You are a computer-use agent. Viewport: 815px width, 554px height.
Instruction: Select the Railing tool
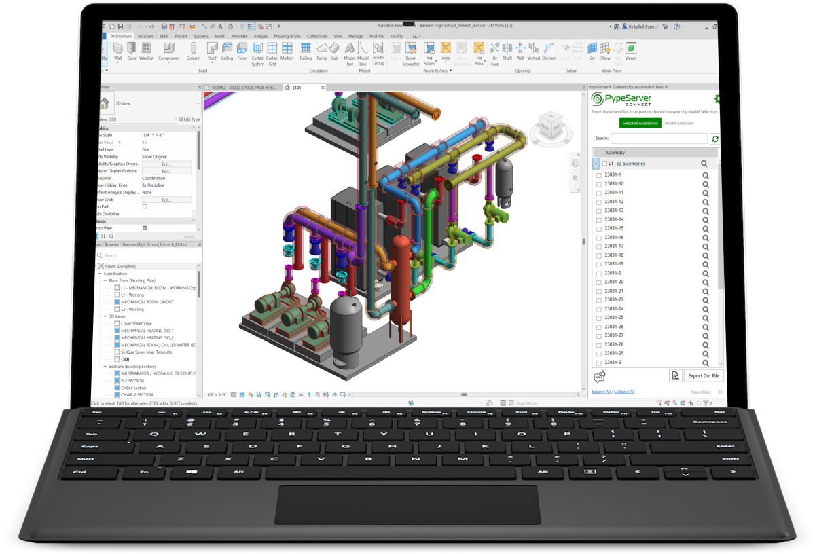pyautogui.click(x=306, y=50)
